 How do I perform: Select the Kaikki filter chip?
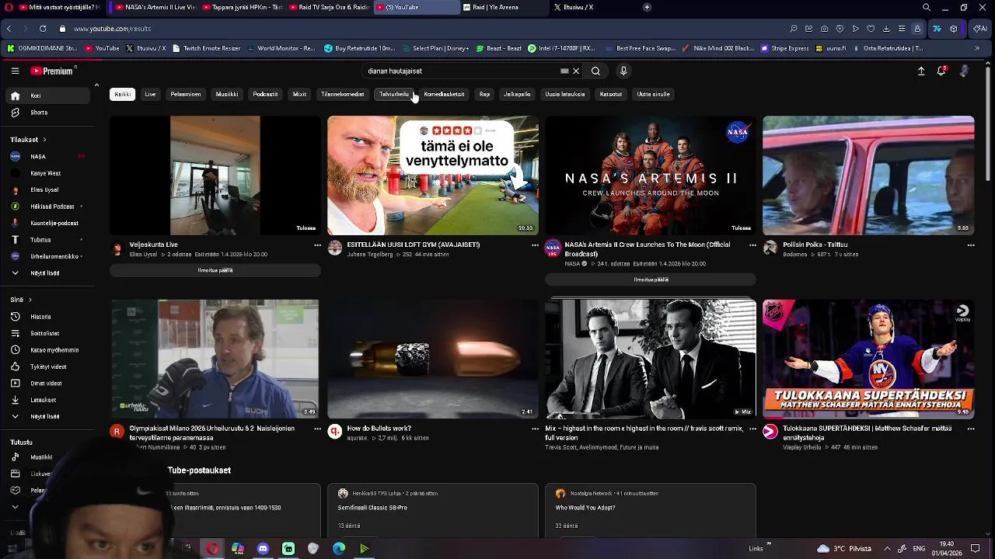click(123, 94)
